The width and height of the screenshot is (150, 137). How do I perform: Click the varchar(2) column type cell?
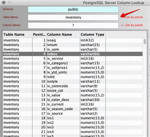coord(93,113)
